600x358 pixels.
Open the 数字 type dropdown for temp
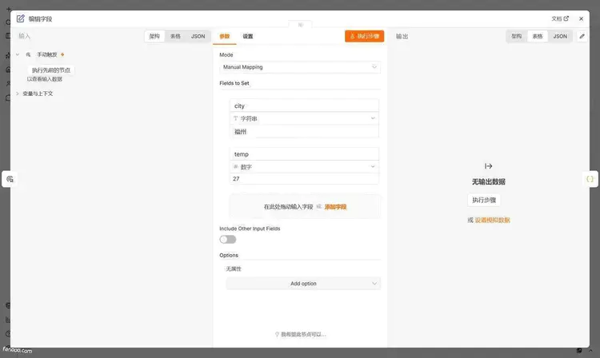(x=304, y=166)
